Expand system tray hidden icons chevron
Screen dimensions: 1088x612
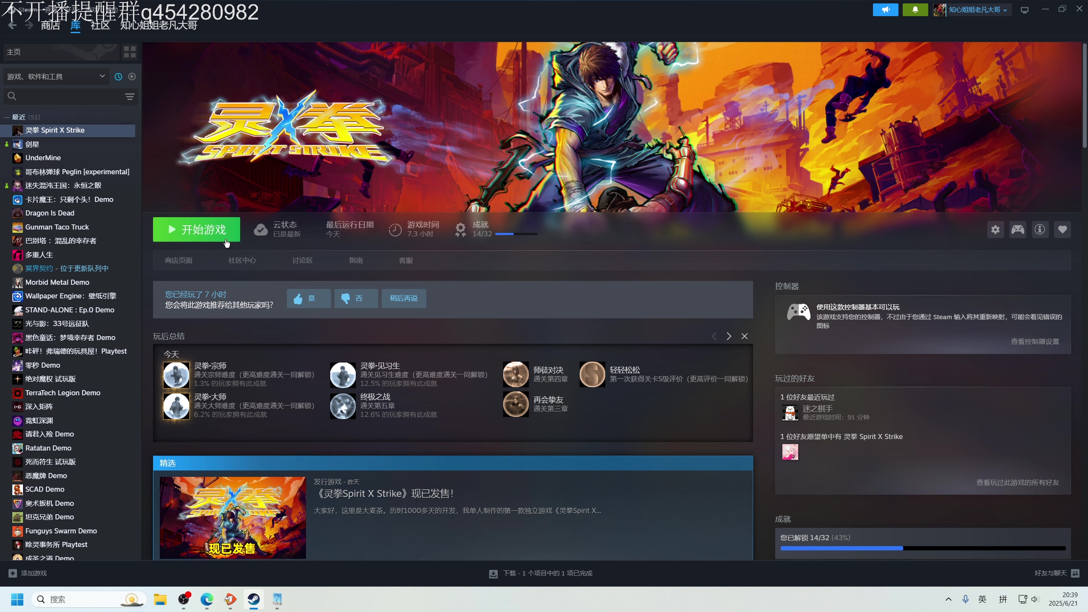[x=948, y=599]
